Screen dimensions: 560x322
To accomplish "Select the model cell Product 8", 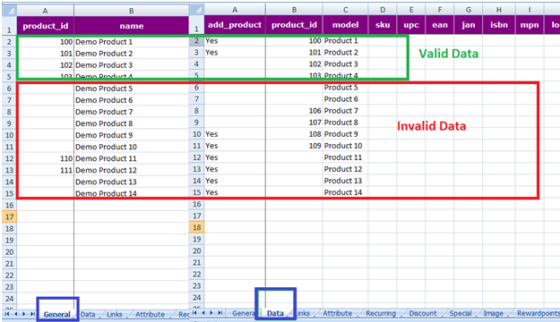I will pos(345,123).
